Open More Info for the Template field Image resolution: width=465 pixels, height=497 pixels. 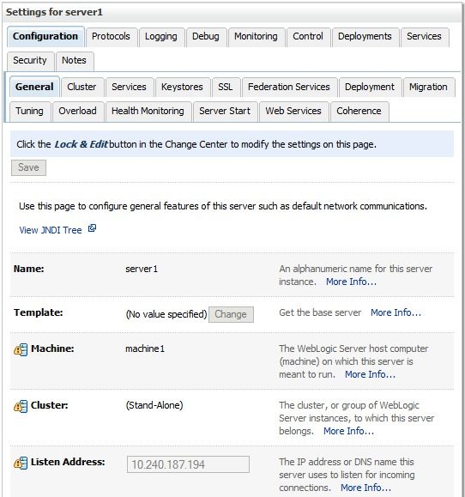click(x=396, y=312)
